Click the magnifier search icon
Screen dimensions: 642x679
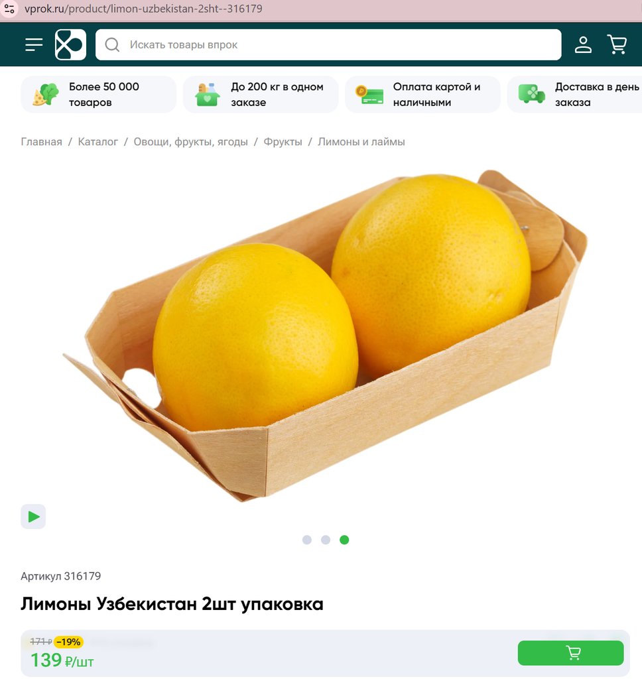point(112,44)
